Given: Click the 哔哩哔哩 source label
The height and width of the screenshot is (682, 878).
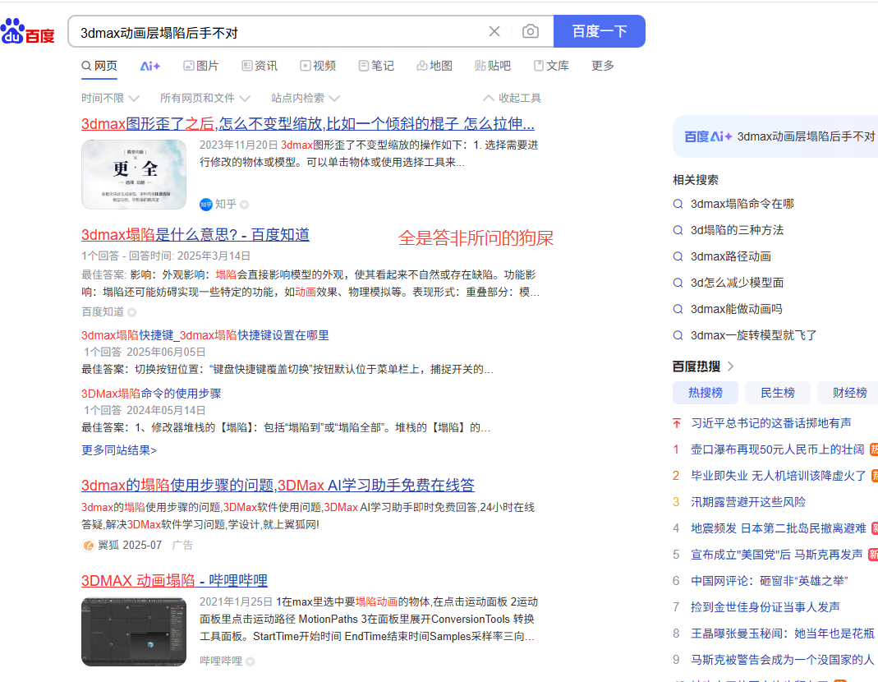Looking at the screenshot, I should [221, 661].
